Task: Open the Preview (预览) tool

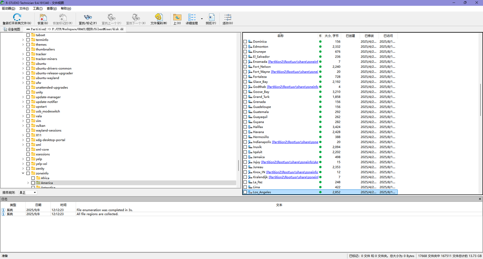Action: [211, 17]
